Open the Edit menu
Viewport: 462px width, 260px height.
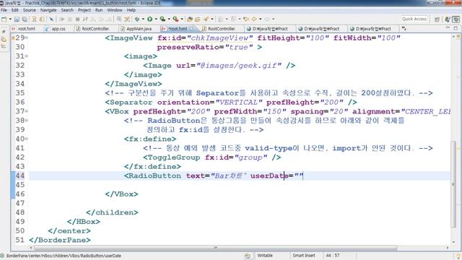14,10
